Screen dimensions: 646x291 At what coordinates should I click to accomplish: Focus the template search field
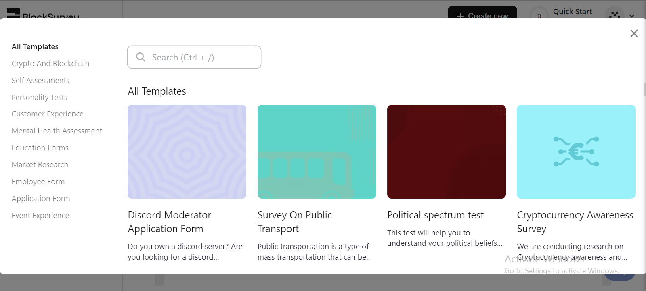[194, 57]
